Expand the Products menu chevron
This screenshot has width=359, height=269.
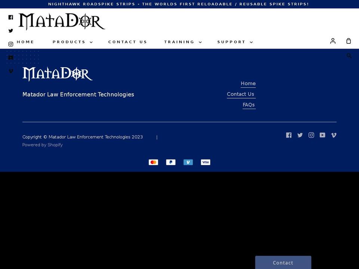[x=91, y=42]
